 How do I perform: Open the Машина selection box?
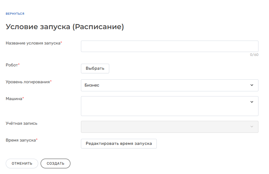[x=169, y=106]
